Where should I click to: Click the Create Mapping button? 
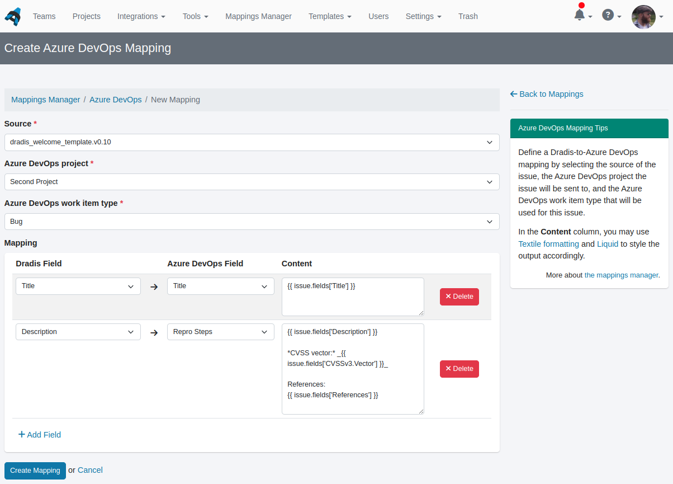point(35,471)
